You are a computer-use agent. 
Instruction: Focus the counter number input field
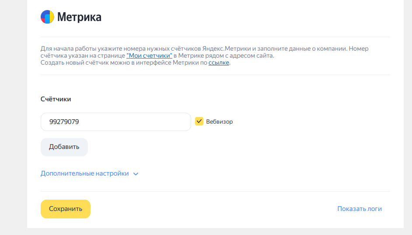(115, 122)
